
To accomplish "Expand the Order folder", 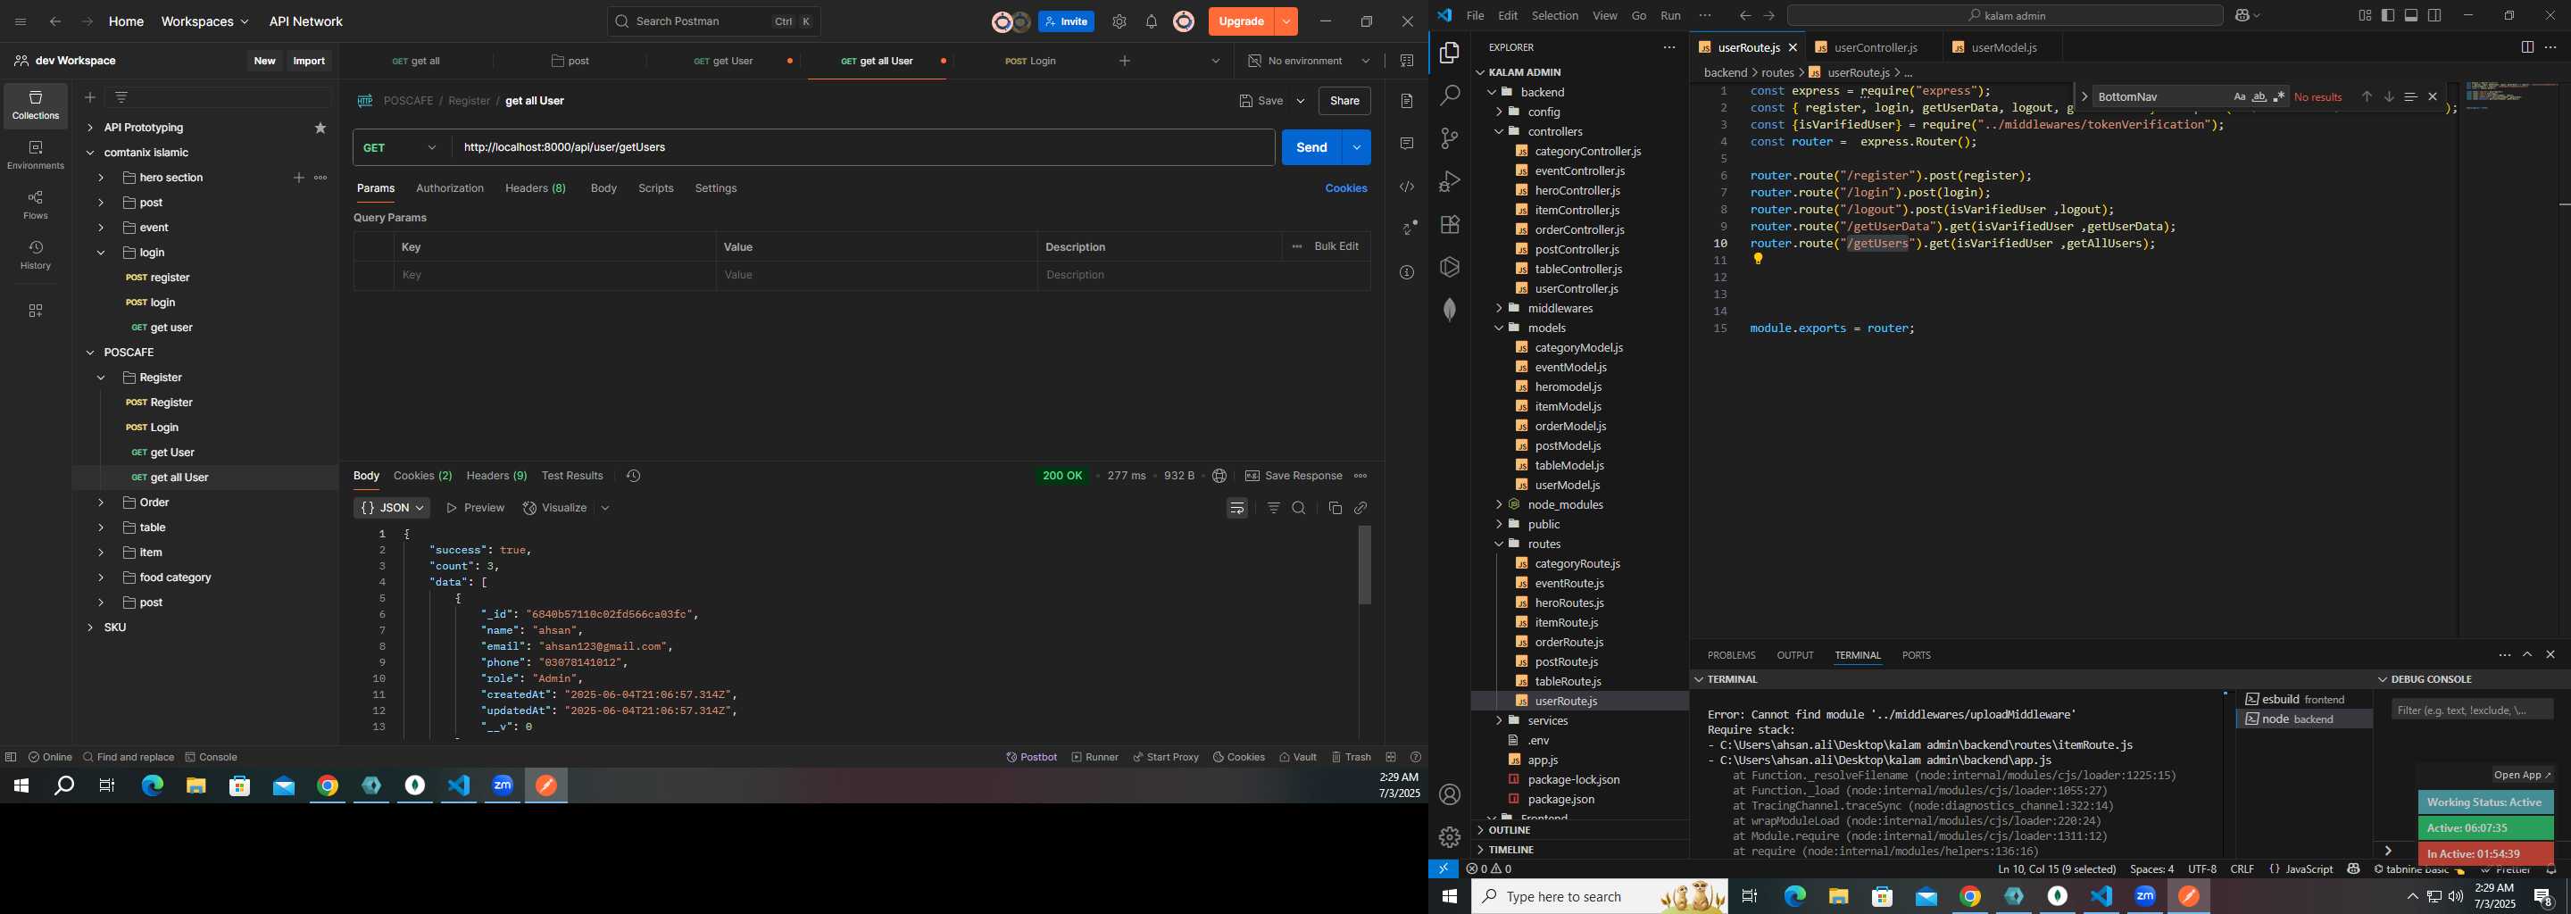I will click(x=101, y=503).
